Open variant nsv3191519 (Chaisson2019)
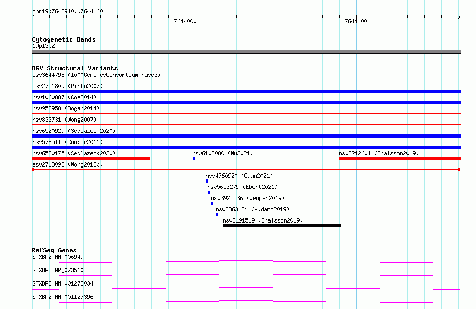 click(263, 220)
